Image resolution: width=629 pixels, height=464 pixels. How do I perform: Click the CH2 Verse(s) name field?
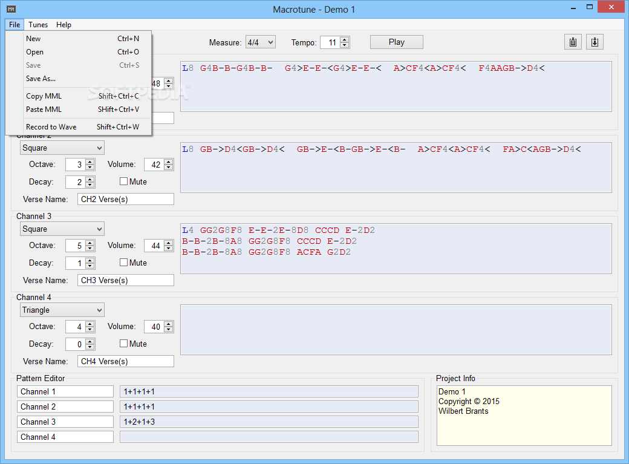tap(126, 199)
